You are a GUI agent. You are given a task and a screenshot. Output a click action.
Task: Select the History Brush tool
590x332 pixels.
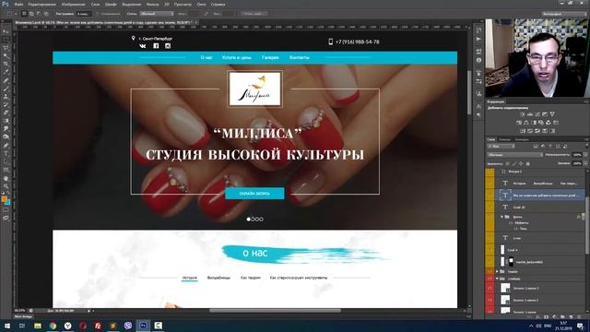click(x=6, y=104)
